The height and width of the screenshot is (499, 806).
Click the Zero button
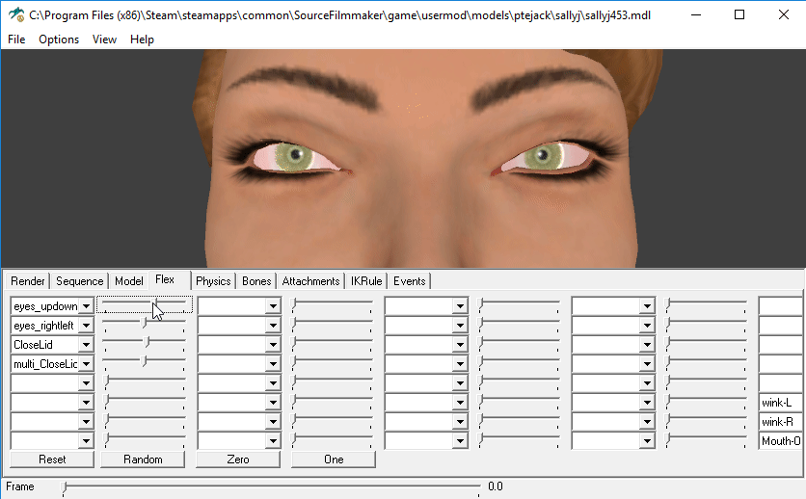coord(238,460)
